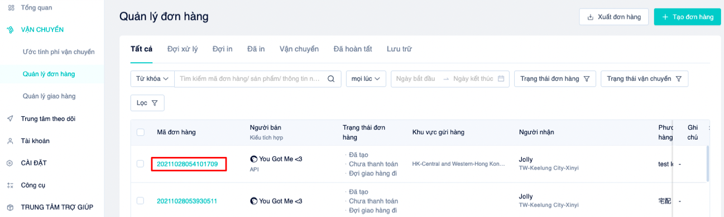Click seller logo for order 20211028053930511
This screenshot has width=724, height=217.
[x=254, y=201]
